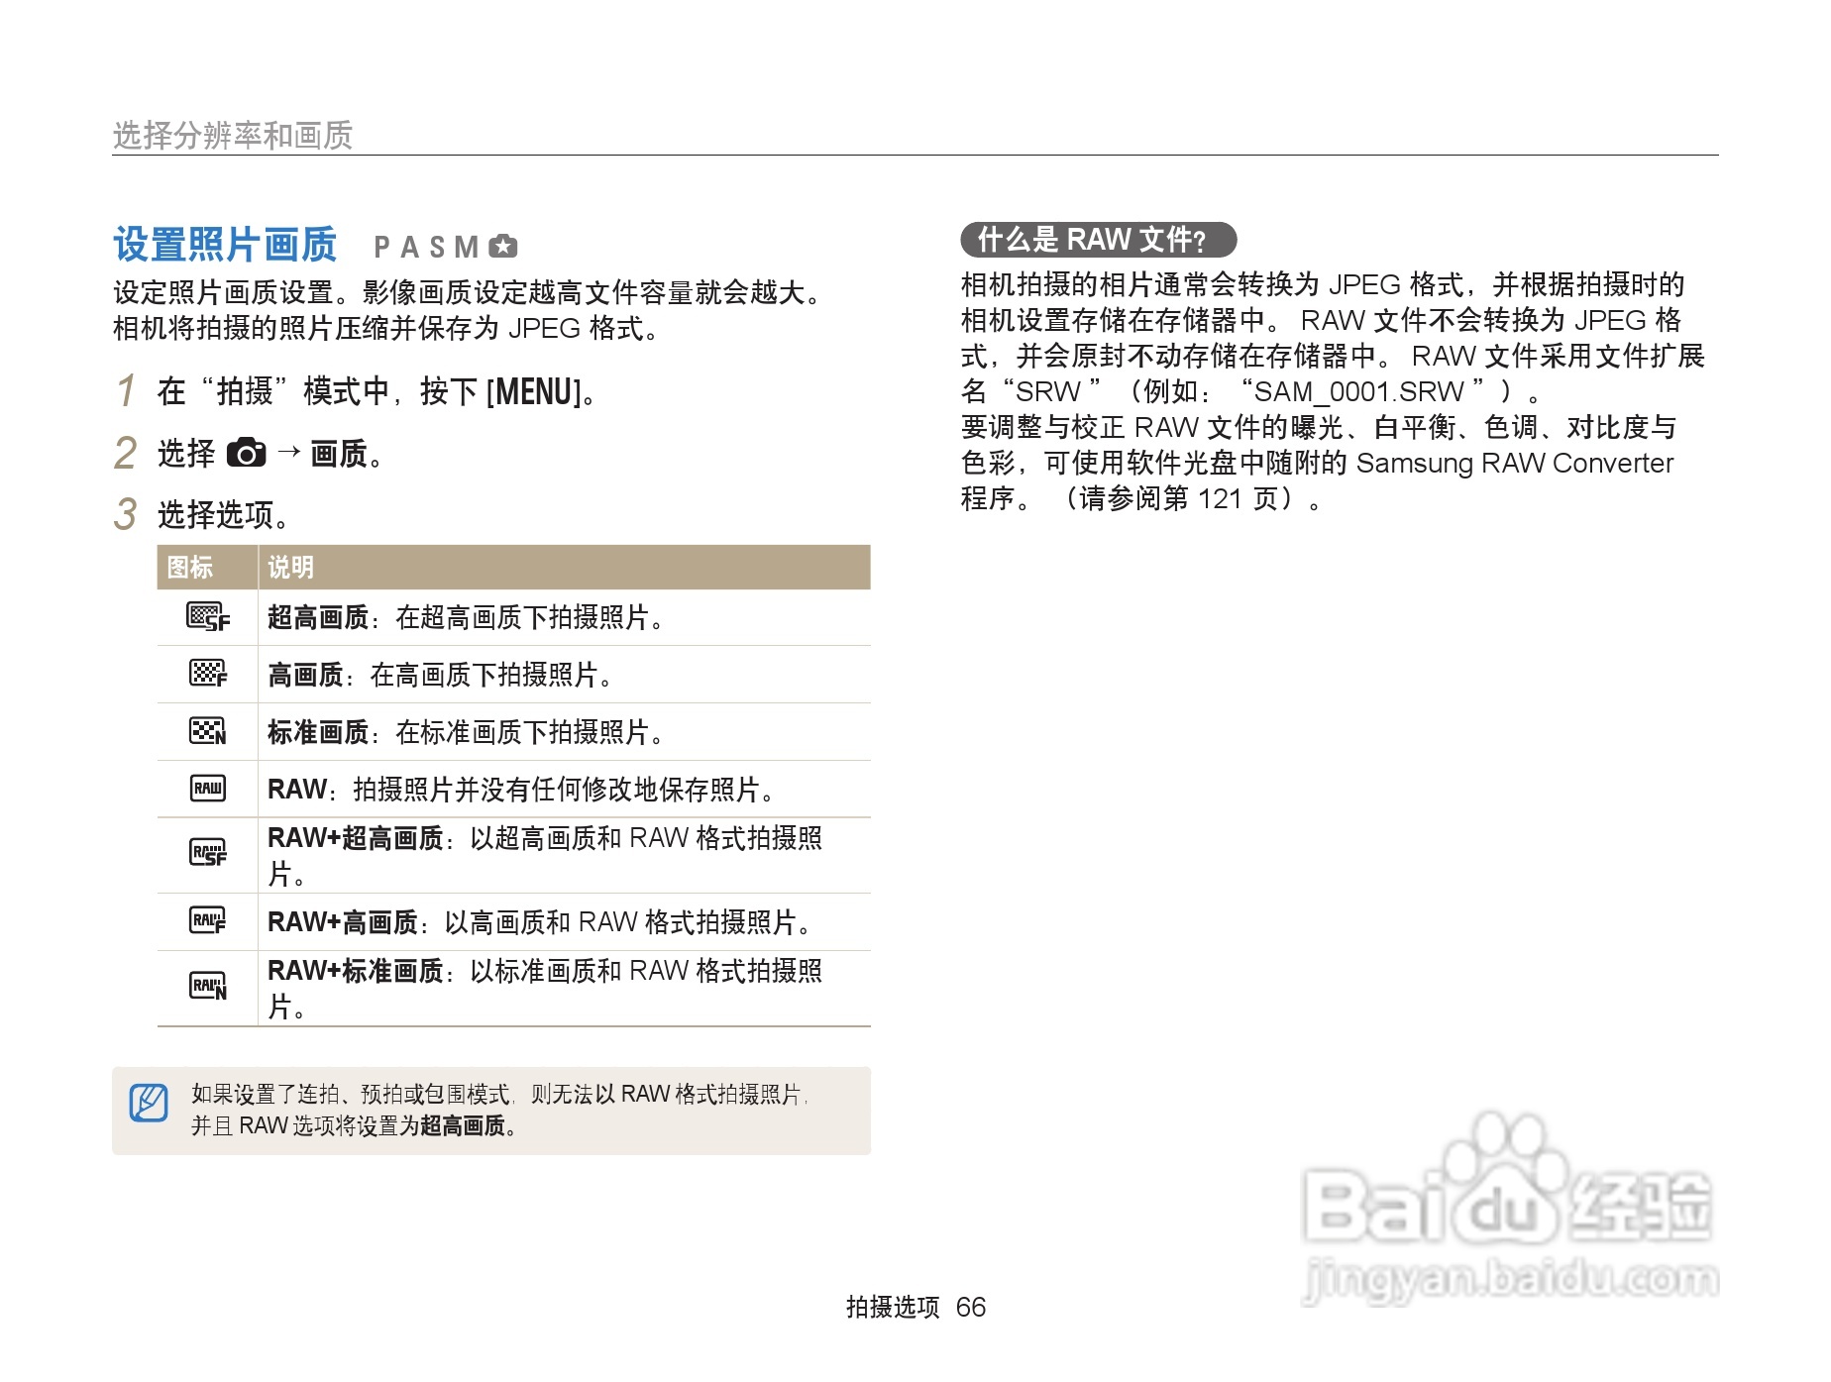Click the RAW+N quality icon

point(208,987)
